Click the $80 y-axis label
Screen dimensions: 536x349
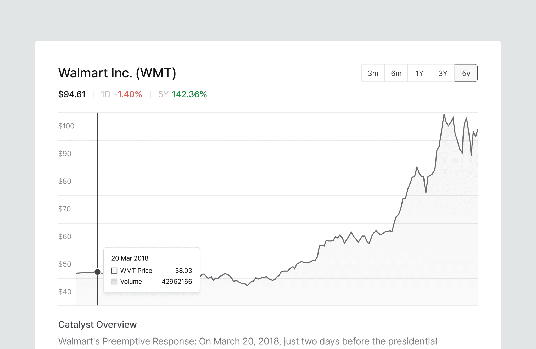(65, 181)
